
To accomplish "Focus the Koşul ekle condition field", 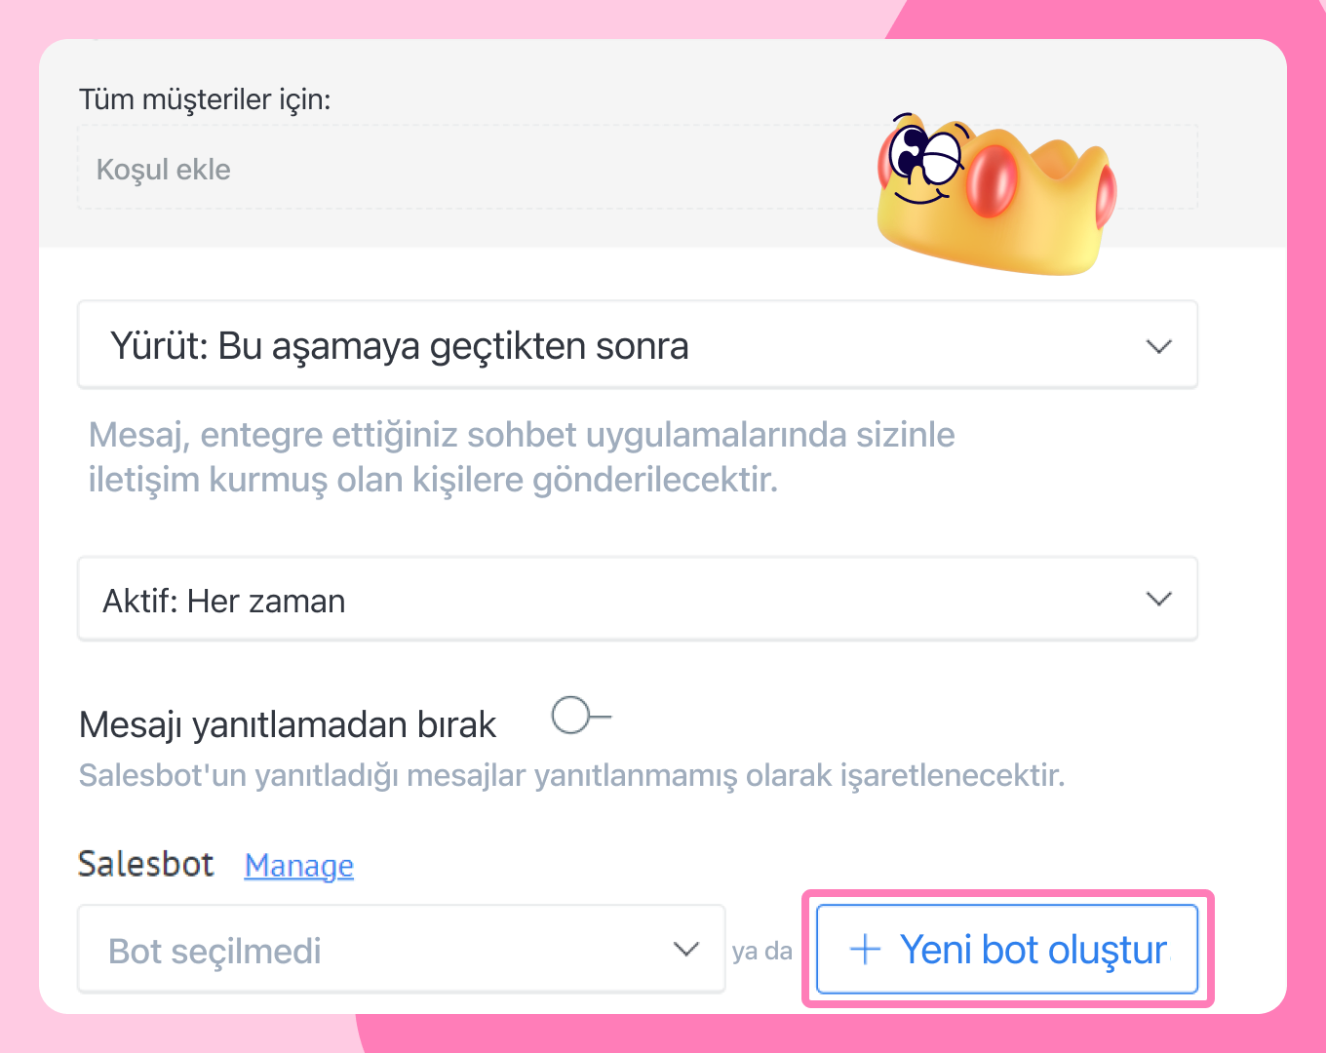I will click(638, 168).
